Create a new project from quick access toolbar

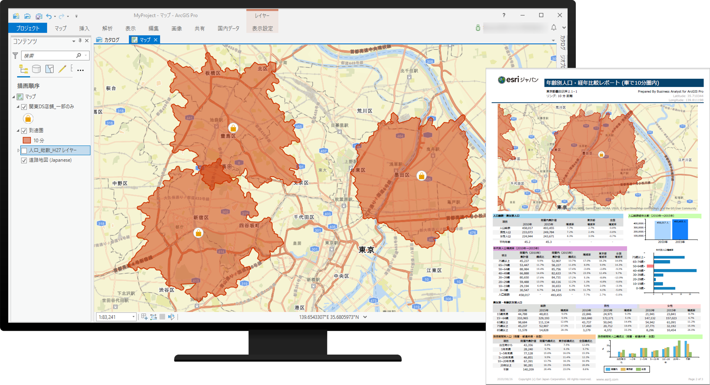(16, 16)
